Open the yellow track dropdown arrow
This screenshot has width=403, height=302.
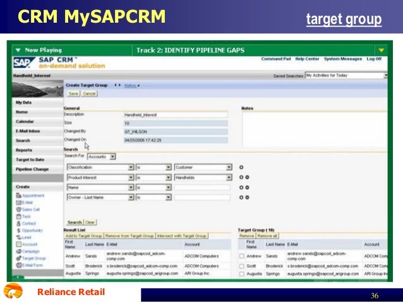(x=381, y=50)
